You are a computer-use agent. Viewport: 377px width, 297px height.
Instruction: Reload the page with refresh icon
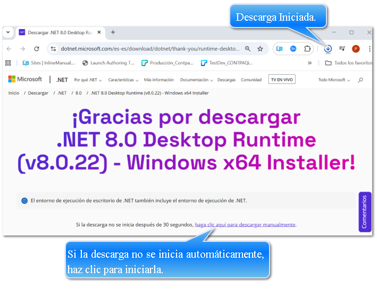(37, 49)
